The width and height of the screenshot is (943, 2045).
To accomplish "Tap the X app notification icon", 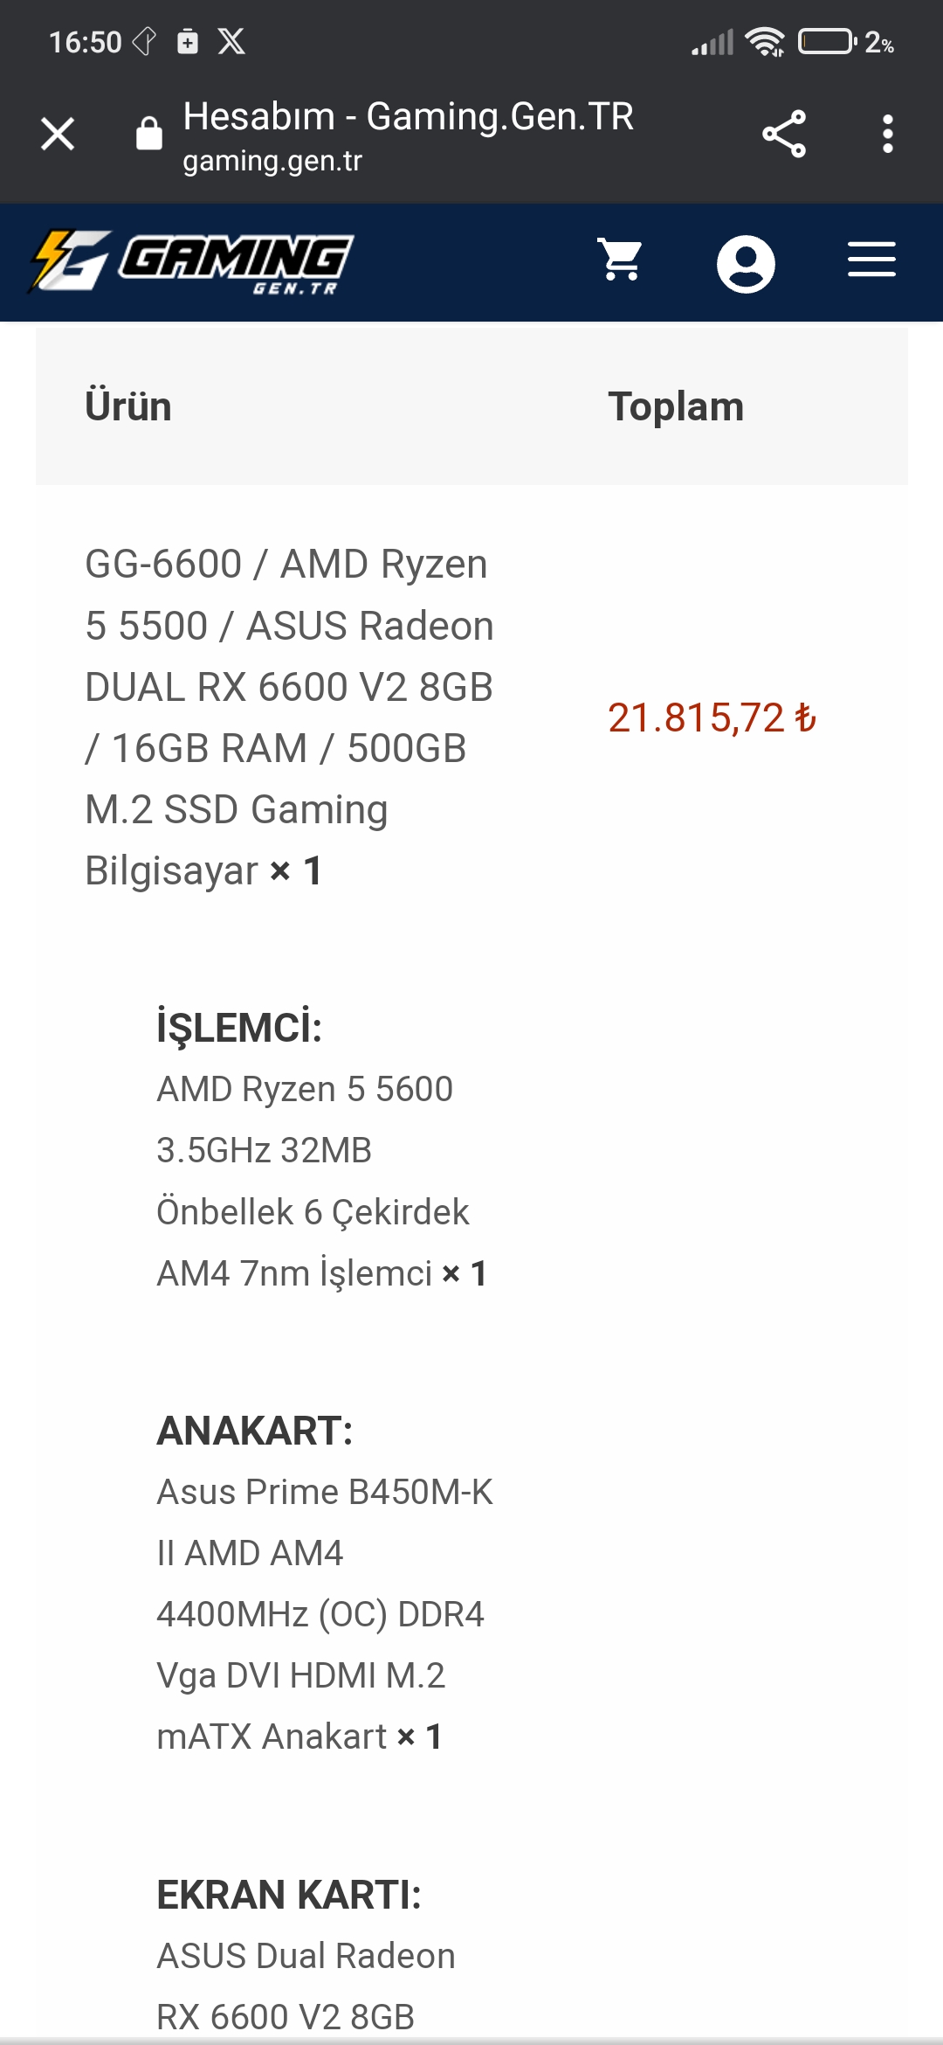I will 231,41.
